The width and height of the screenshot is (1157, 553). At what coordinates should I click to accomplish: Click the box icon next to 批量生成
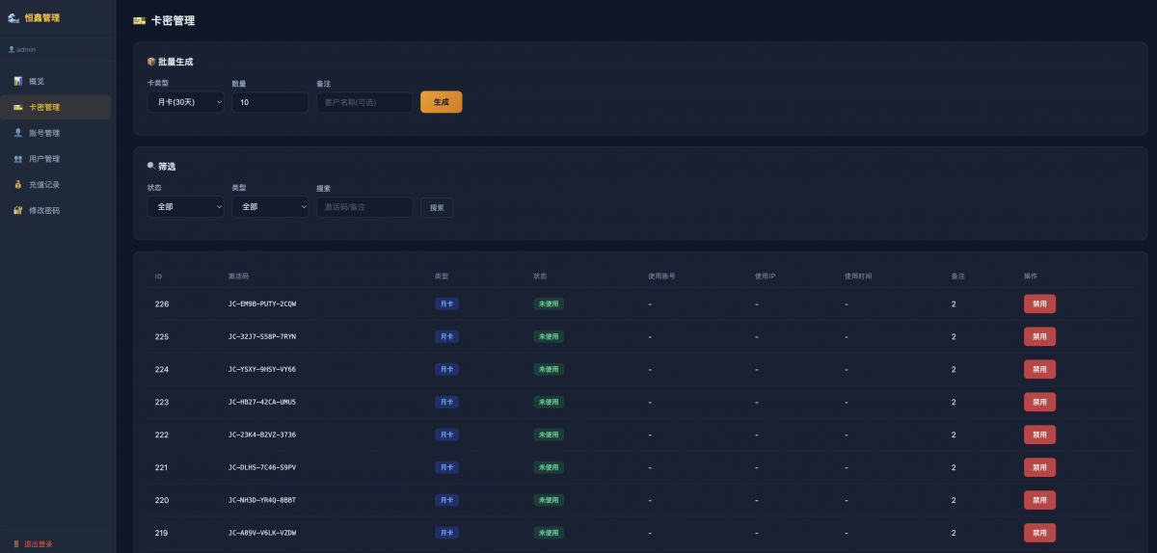click(151, 62)
